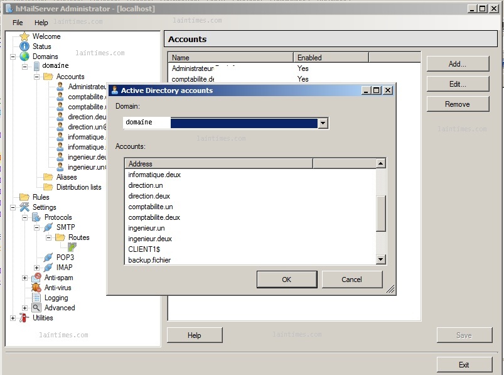
Task: Click the Add... button
Action: point(458,63)
